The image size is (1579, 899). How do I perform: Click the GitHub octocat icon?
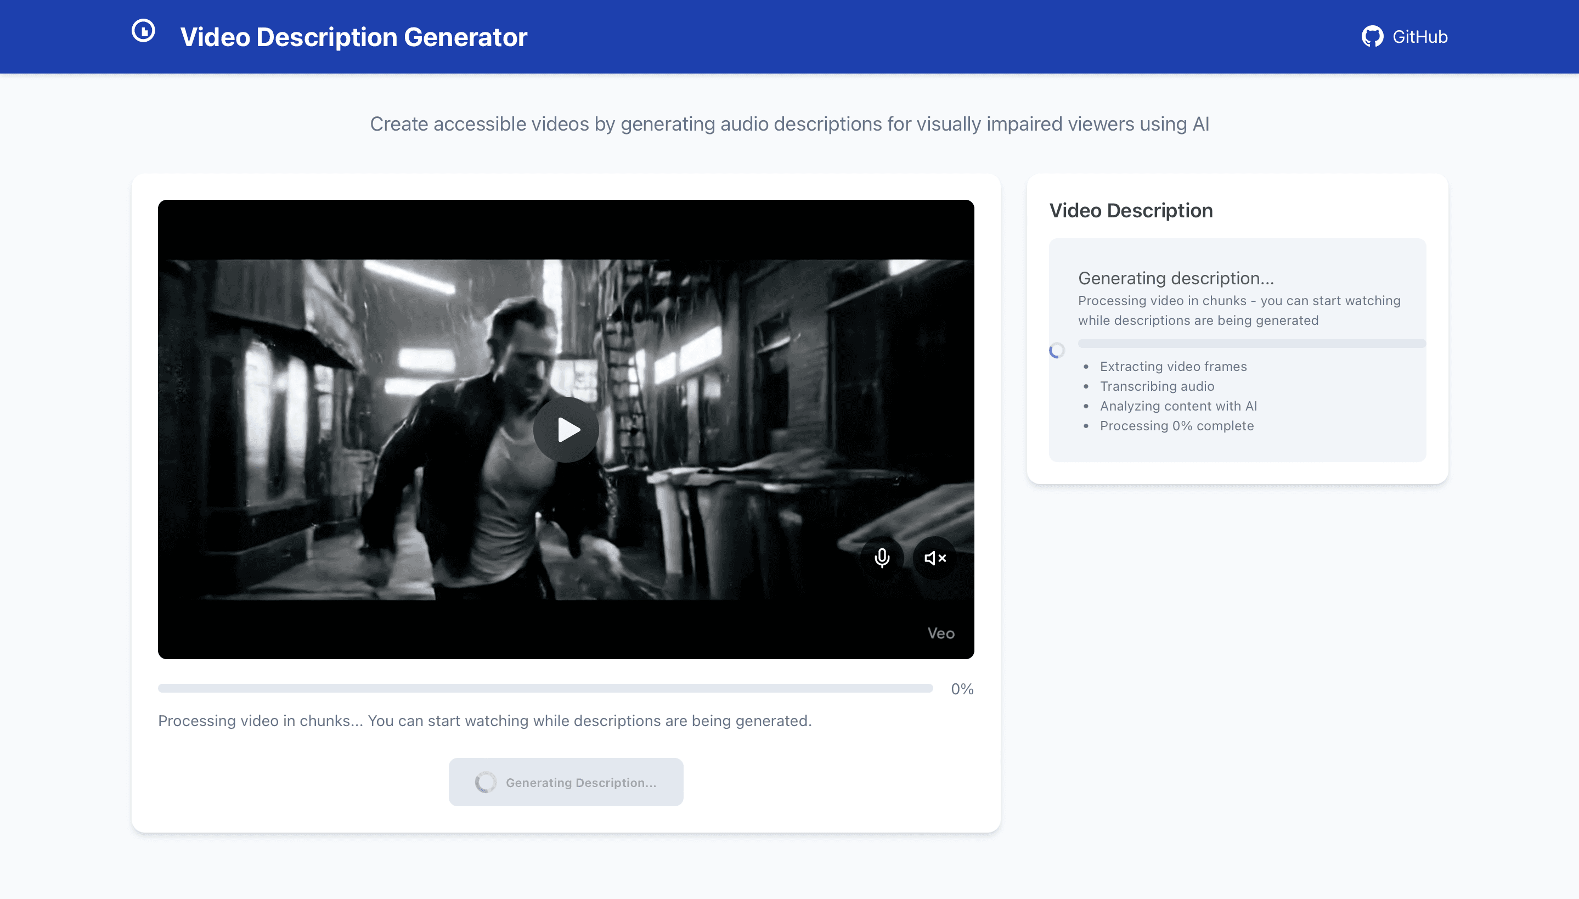click(1372, 36)
